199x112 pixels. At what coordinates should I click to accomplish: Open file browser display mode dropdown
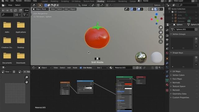click(x=18, y=15)
